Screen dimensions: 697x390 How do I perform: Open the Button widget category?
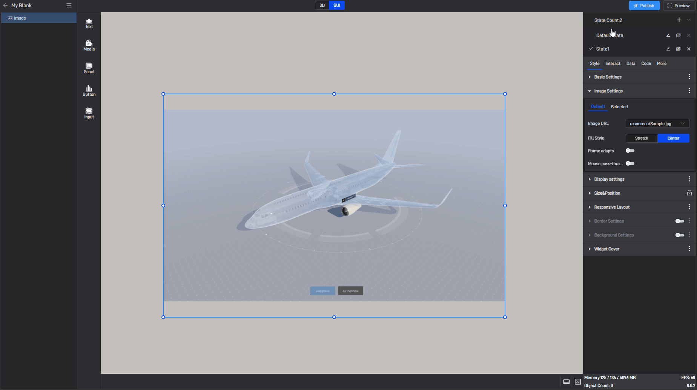(89, 91)
